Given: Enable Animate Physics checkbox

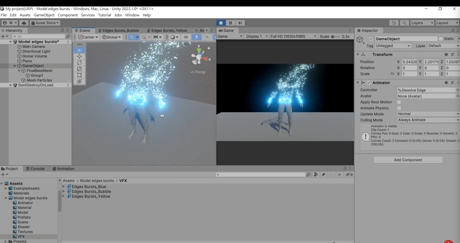Looking at the screenshot, I should tap(399, 108).
